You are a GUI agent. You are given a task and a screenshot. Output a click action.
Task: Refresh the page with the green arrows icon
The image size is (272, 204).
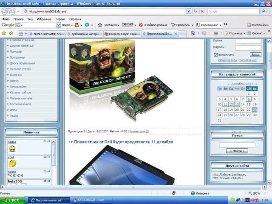(195, 11)
